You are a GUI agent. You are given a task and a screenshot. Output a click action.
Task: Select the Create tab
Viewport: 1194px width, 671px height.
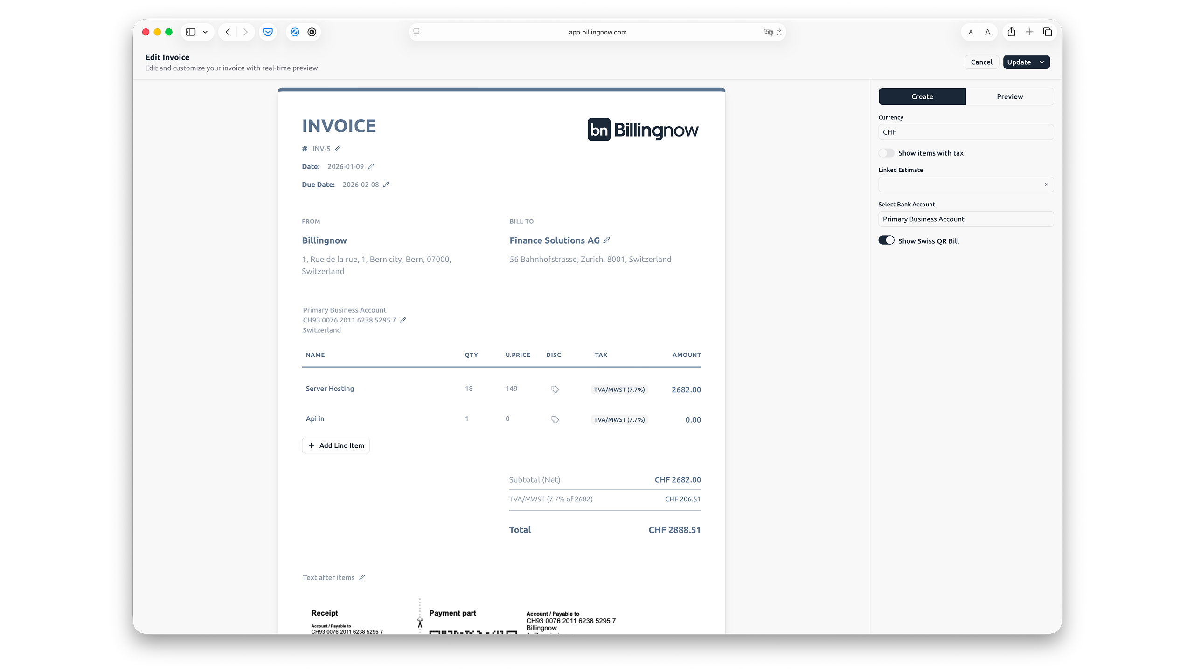[x=922, y=96]
